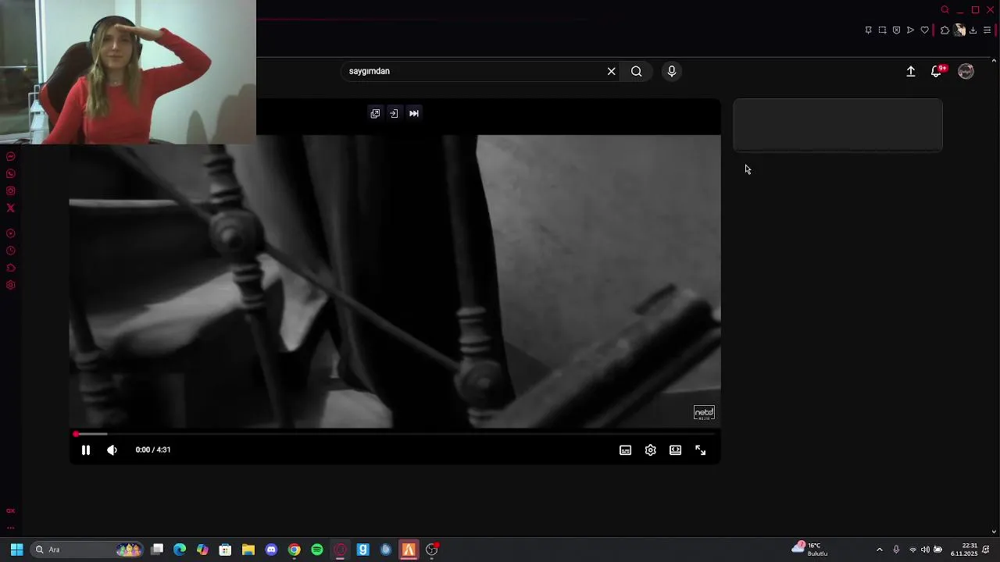Open browsing history clock icon in sidebar
The height and width of the screenshot is (562, 1000).
[x=11, y=251]
